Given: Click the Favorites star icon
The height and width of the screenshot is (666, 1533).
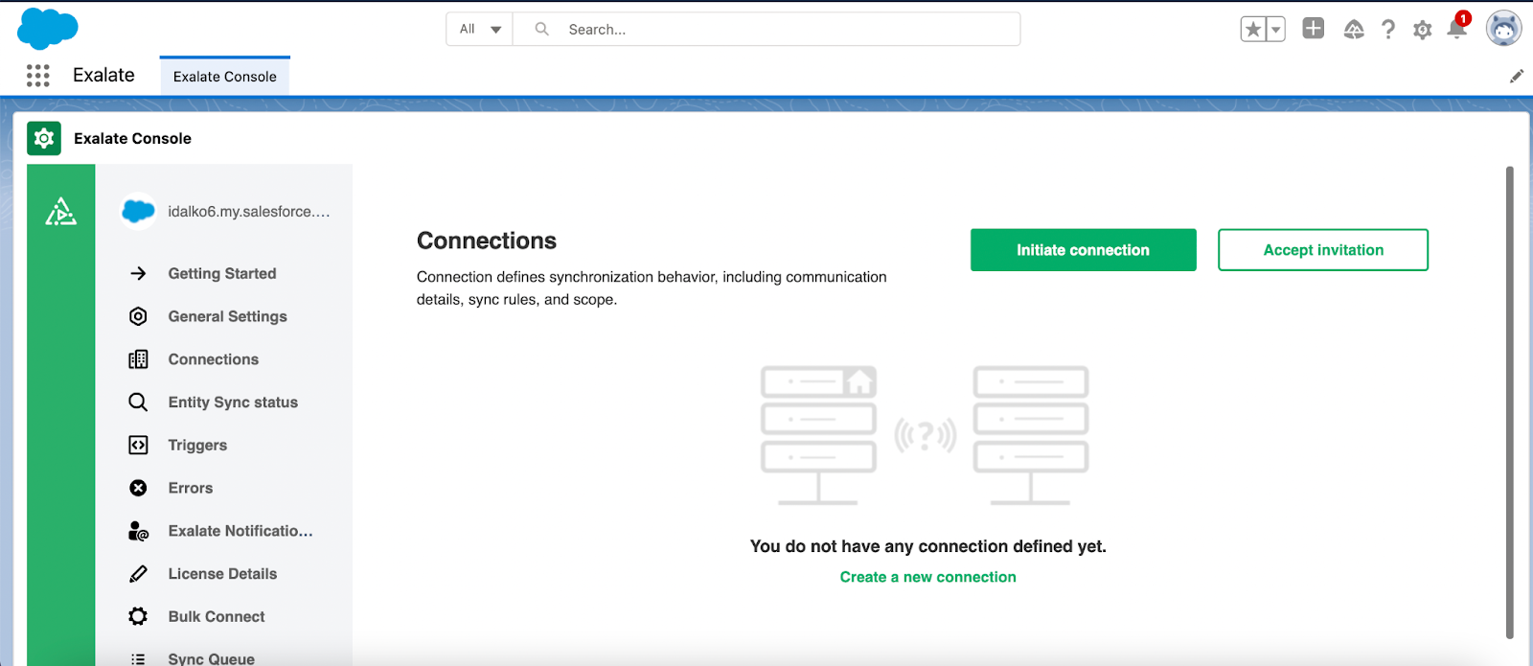Looking at the screenshot, I should pyautogui.click(x=1253, y=30).
